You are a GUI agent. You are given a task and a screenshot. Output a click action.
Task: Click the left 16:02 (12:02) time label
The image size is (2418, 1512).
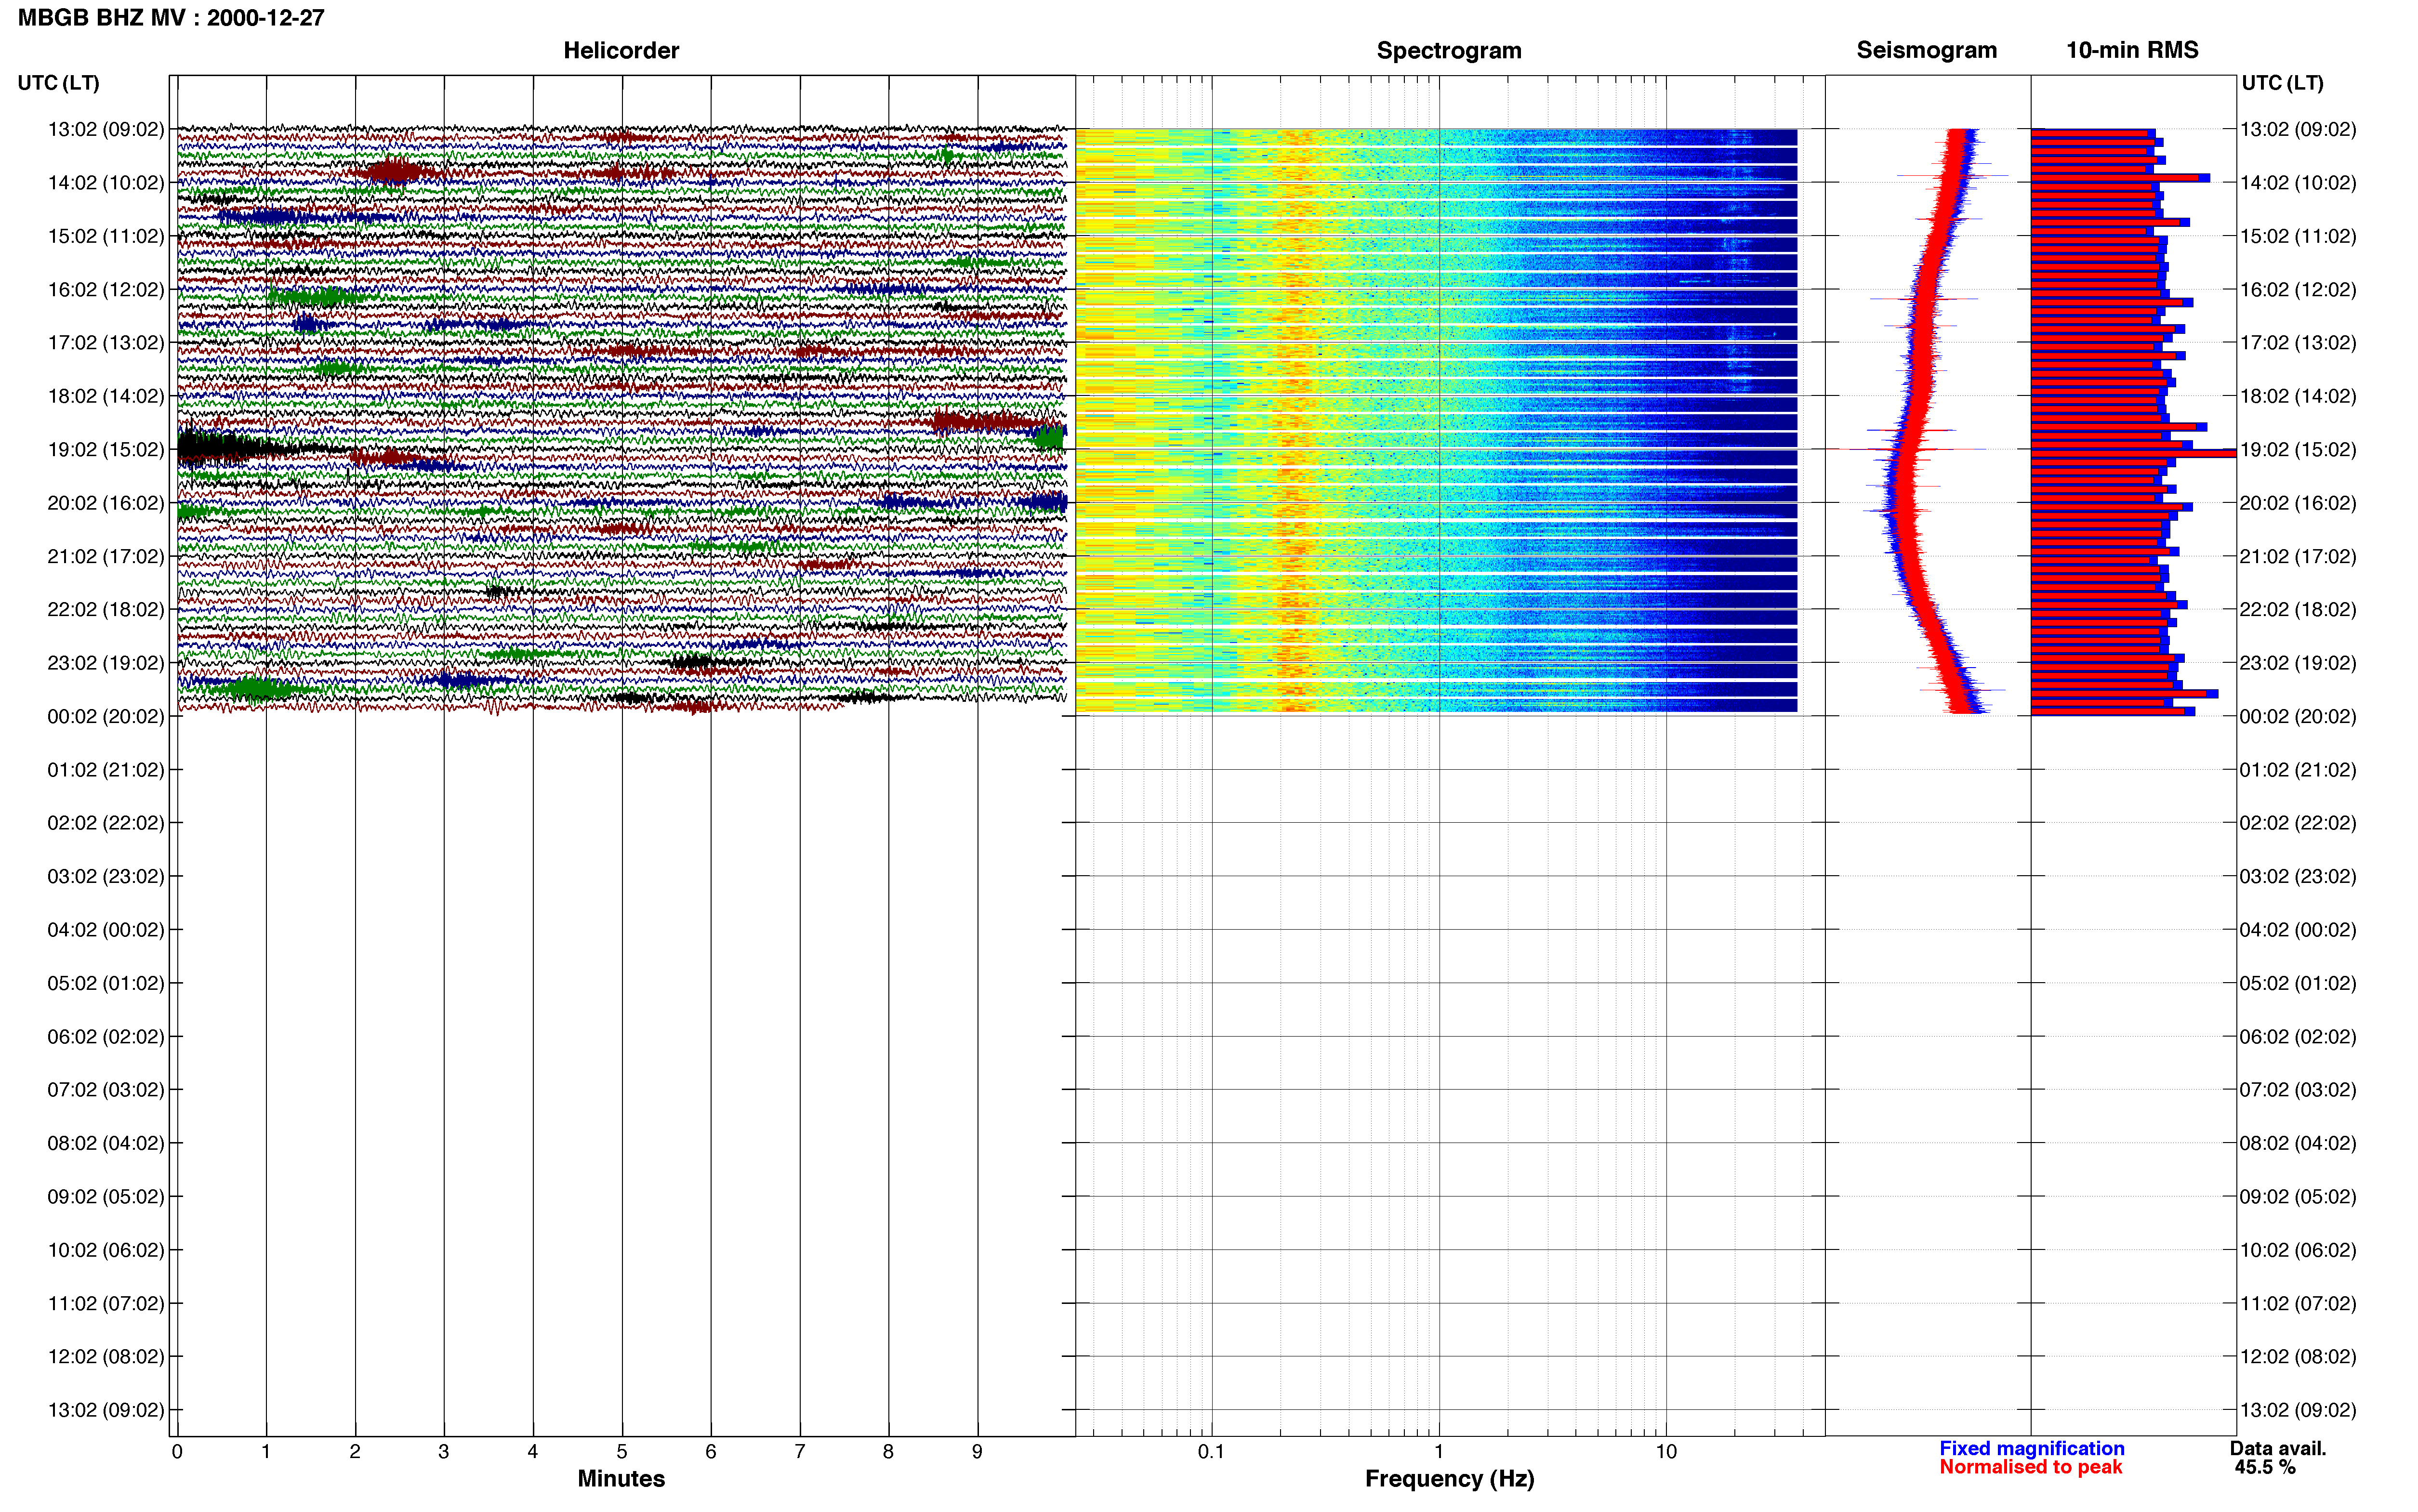[x=106, y=290]
